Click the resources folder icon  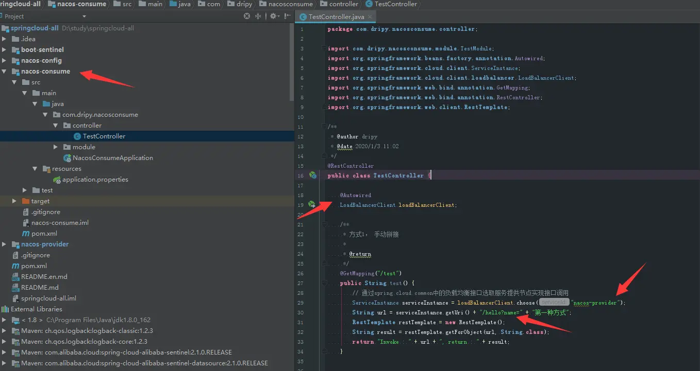click(x=46, y=169)
